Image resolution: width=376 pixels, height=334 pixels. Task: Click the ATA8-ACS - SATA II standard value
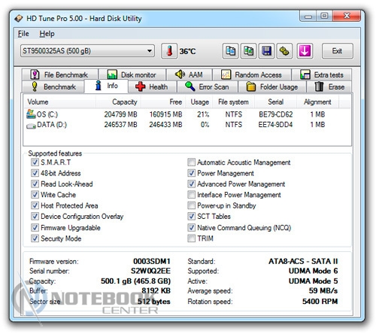click(303, 261)
